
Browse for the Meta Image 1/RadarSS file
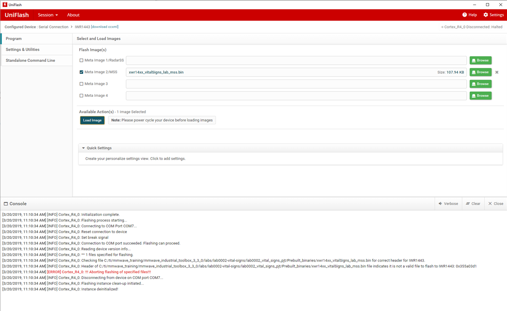pos(480,61)
